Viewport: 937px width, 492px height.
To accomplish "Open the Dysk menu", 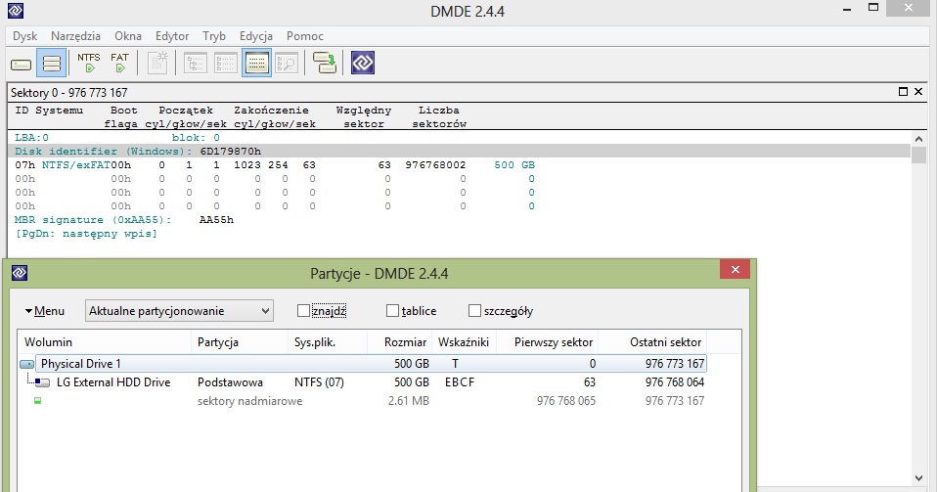I will [x=24, y=36].
